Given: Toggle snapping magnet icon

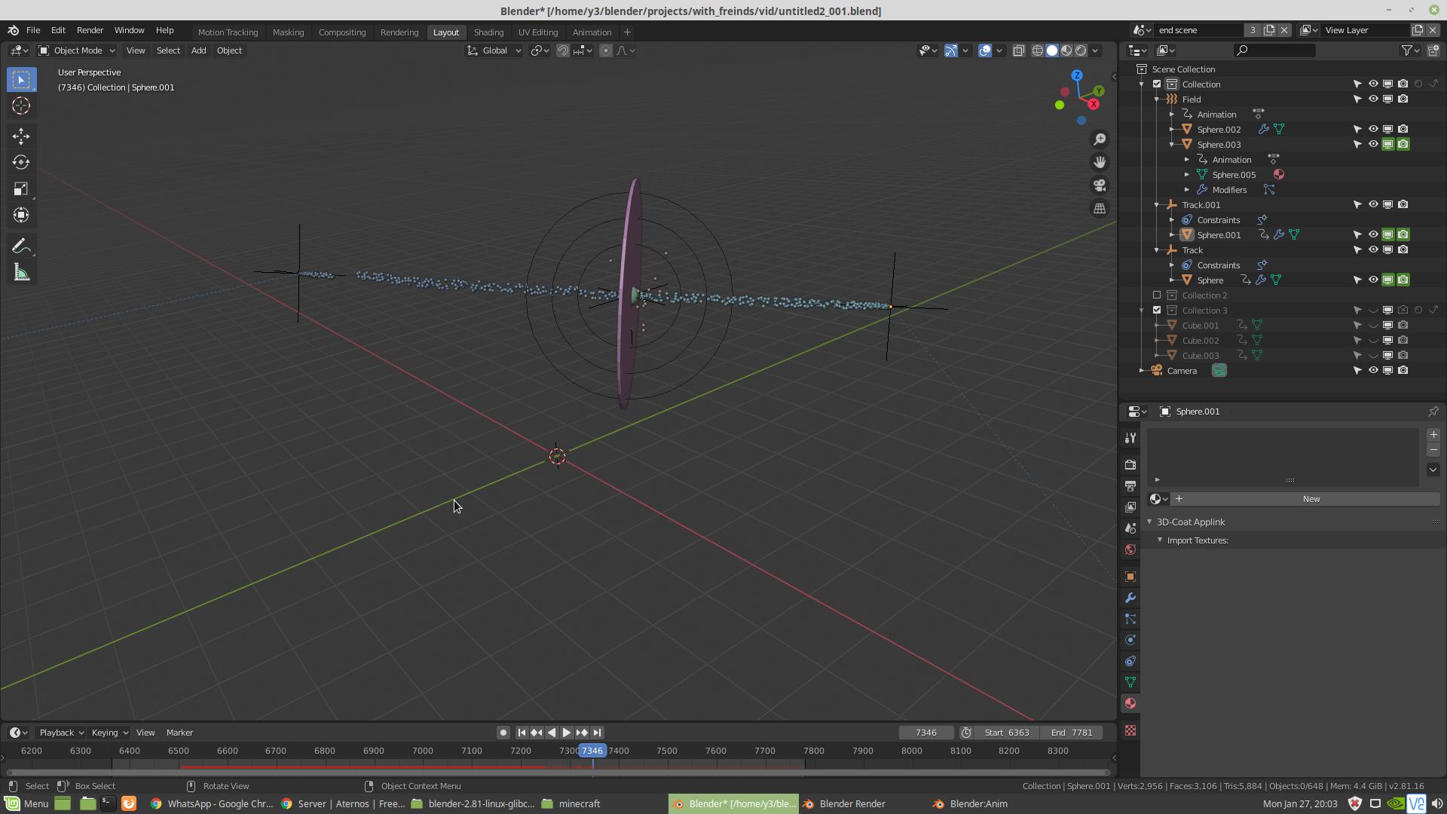Looking at the screenshot, I should 563,50.
